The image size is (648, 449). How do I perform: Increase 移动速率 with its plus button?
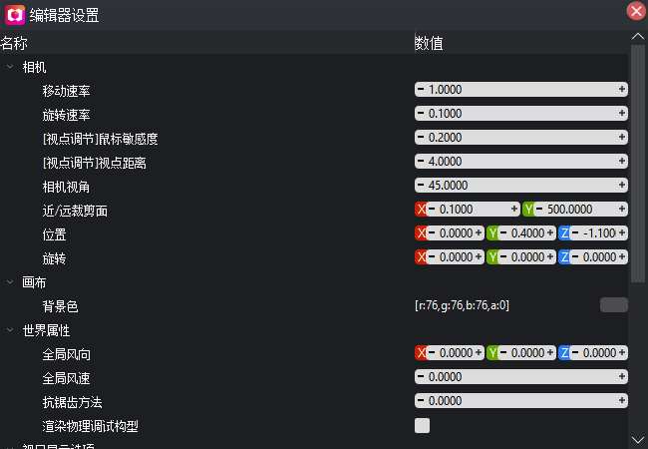[621, 90]
